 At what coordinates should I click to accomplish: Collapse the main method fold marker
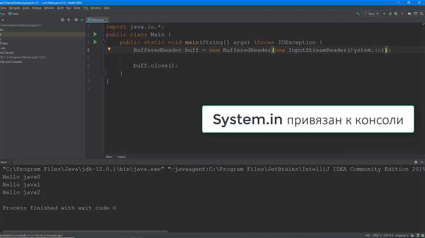103,42
